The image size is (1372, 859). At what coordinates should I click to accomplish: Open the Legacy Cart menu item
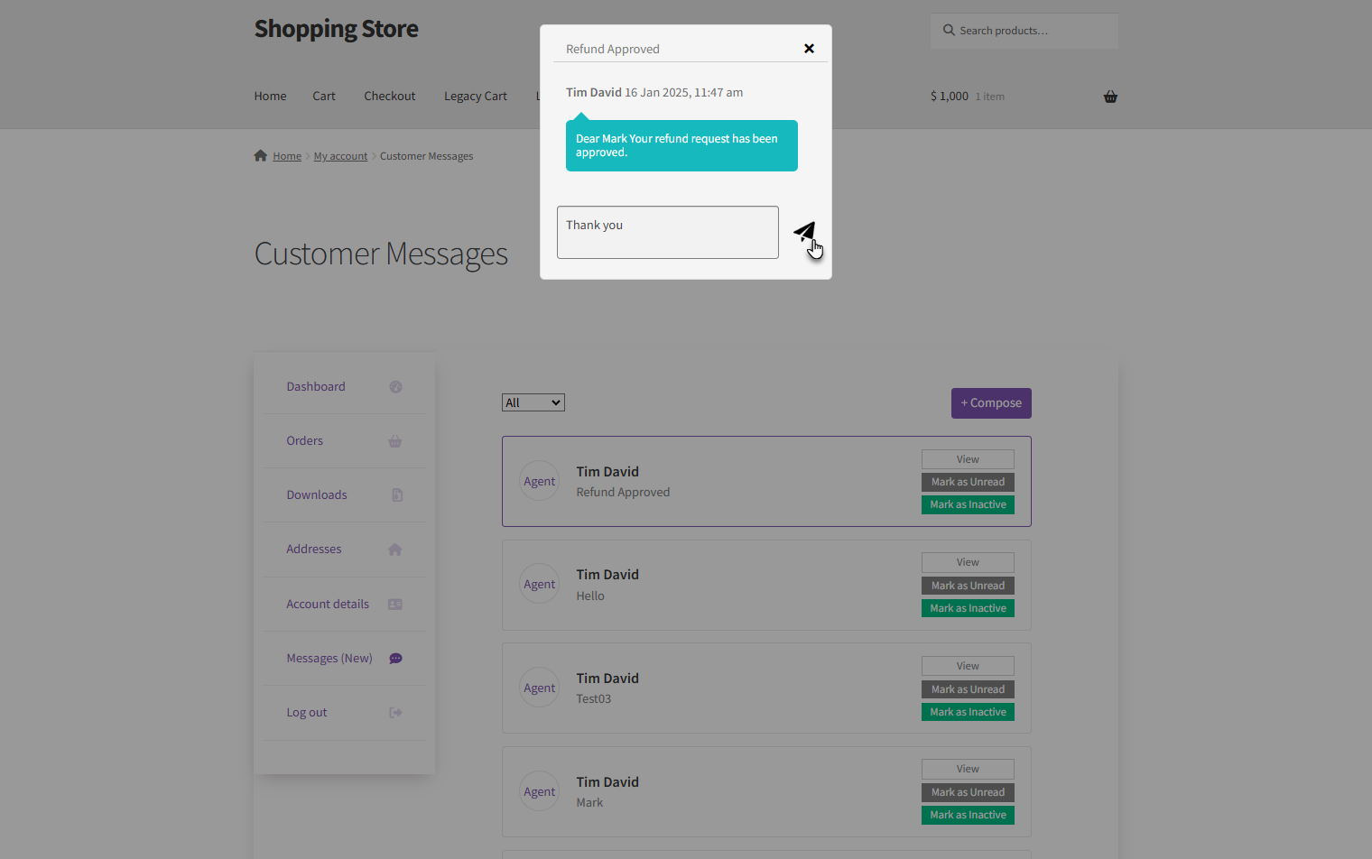[x=476, y=96]
